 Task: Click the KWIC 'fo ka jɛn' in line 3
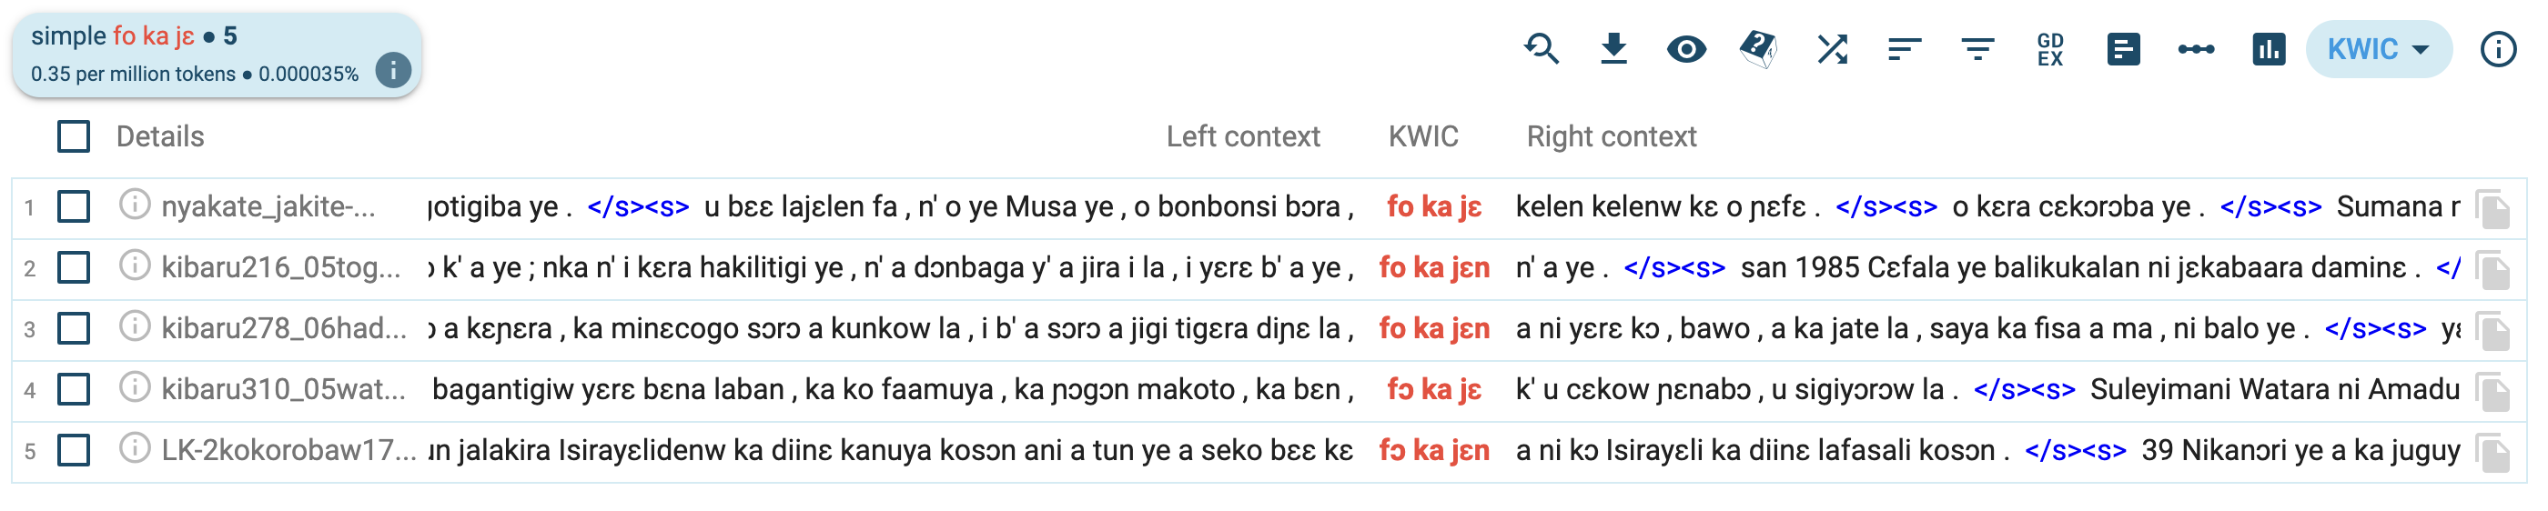click(1433, 328)
